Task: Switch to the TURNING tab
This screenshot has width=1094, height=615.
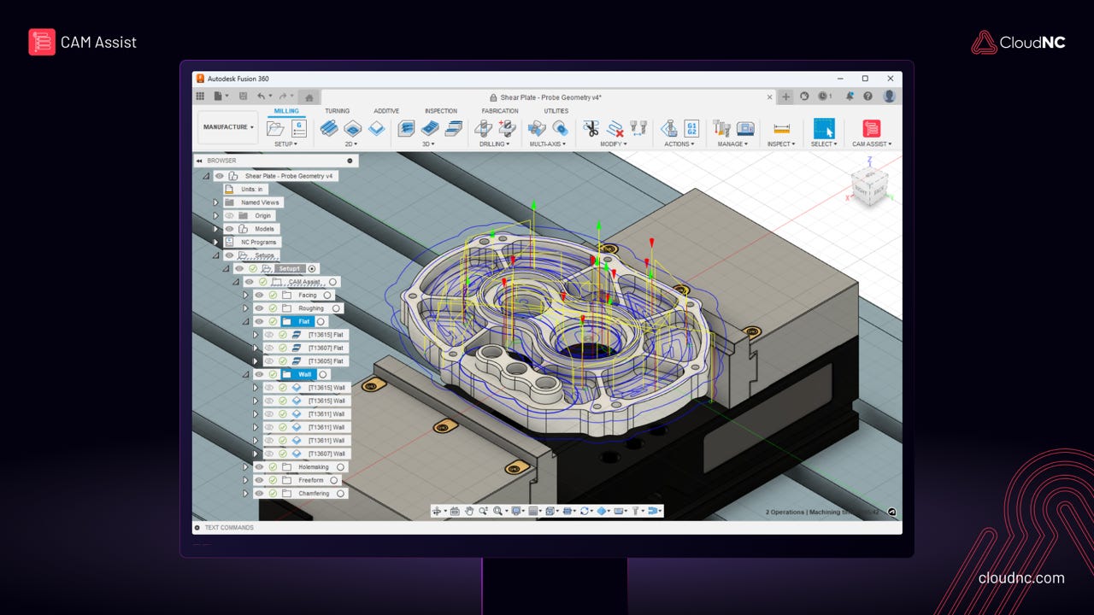Action: (x=337, y=111)
